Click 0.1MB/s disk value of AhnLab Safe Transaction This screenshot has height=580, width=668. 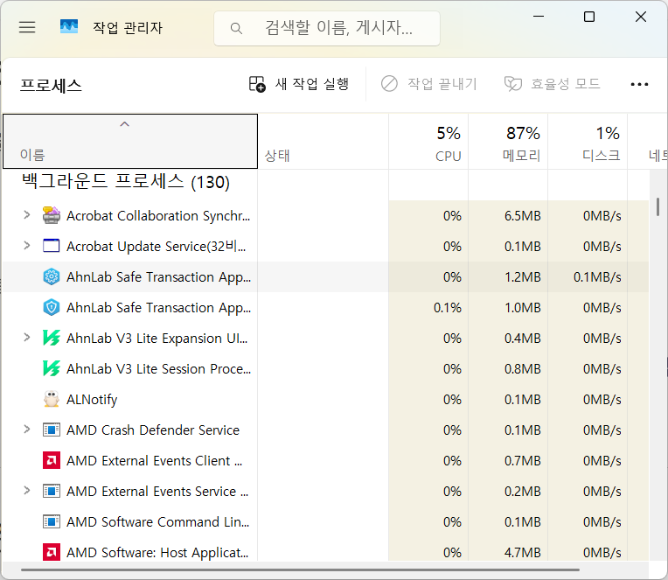click(597, 277)
